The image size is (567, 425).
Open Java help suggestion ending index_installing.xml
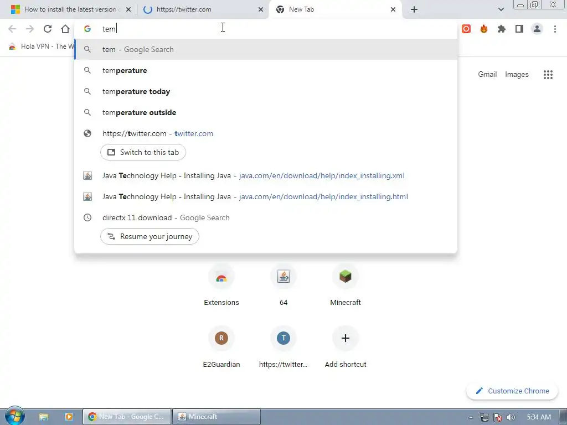[265, 175]
